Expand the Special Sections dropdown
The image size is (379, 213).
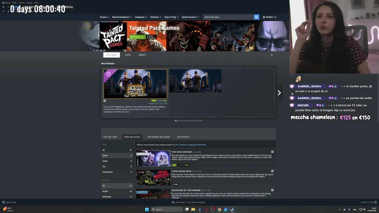click(190, 17)
